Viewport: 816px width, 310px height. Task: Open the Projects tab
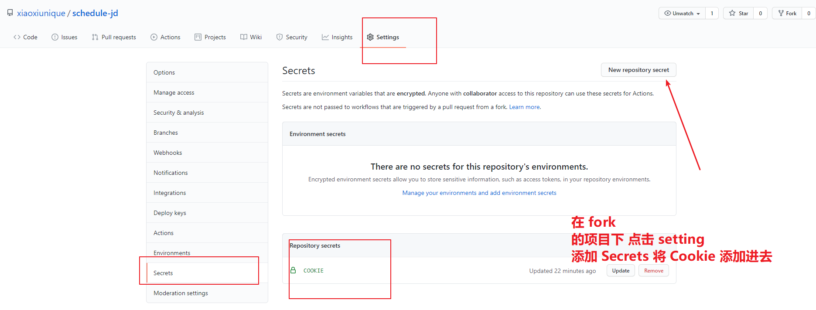click(x=210, y=37)
